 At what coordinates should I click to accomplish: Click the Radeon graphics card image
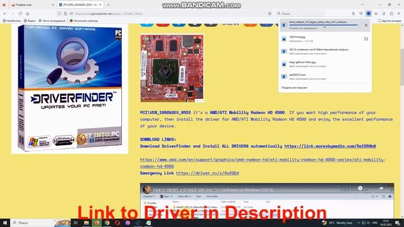[172, 68]
